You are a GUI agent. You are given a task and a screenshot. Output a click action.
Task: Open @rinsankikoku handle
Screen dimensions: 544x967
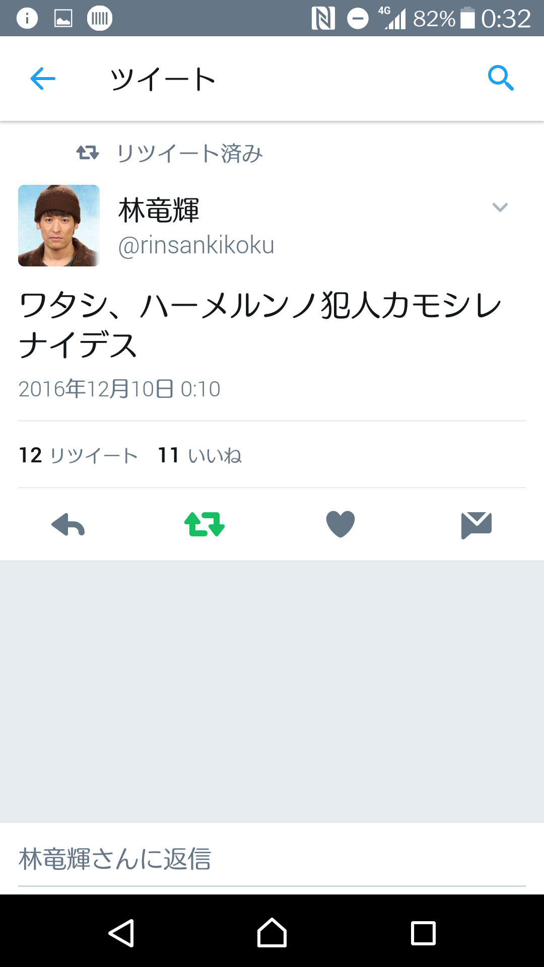[196, 245]
